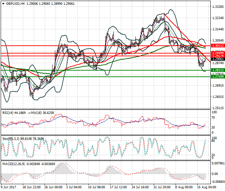Click the 17 Jul 12:00 time axis label
The image size is (225, 191).
tap(118, 187)
